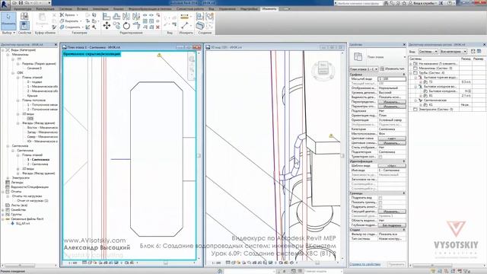Select the Modify (Изменить) arrow tool
487x274 pixels.
click(x=8, y=21)
